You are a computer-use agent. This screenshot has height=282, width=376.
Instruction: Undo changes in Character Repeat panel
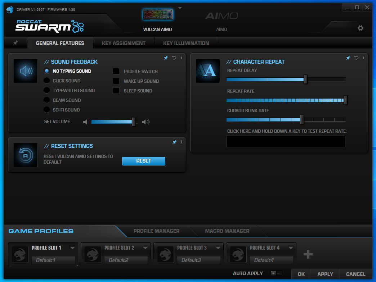356,58
